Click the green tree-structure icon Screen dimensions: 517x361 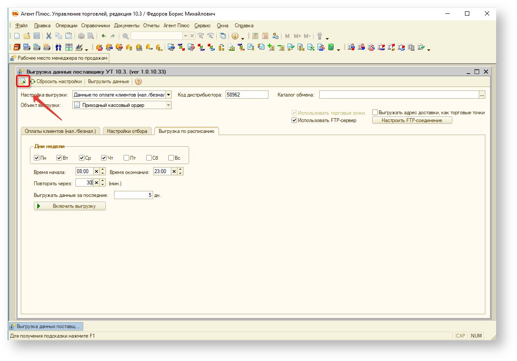[331, 47]
